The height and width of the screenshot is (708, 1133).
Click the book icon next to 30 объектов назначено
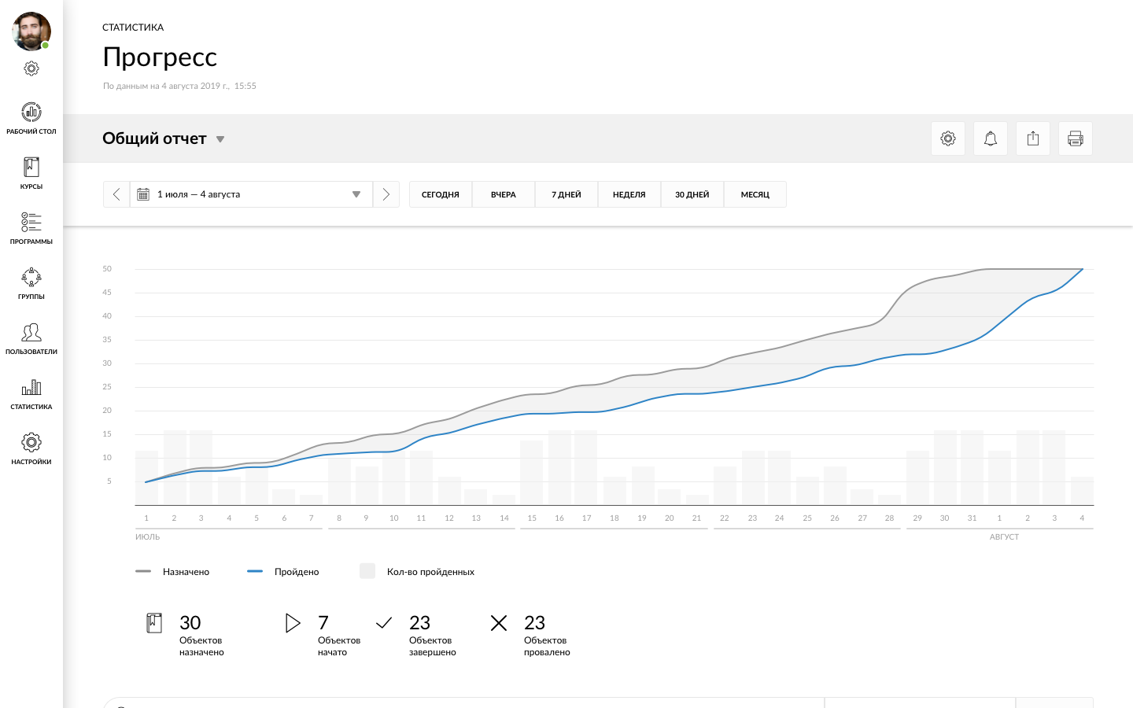[154, 623]
